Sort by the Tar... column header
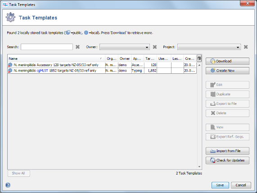Image resolution: width=257 pixels, height=193 pixels. coord(150,58)
